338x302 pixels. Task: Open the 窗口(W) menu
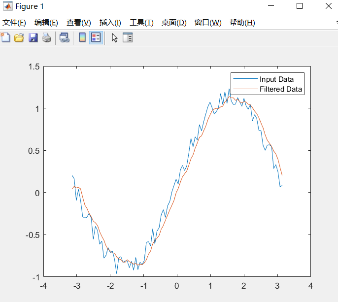pyautogui.click(x=208, y=23)
